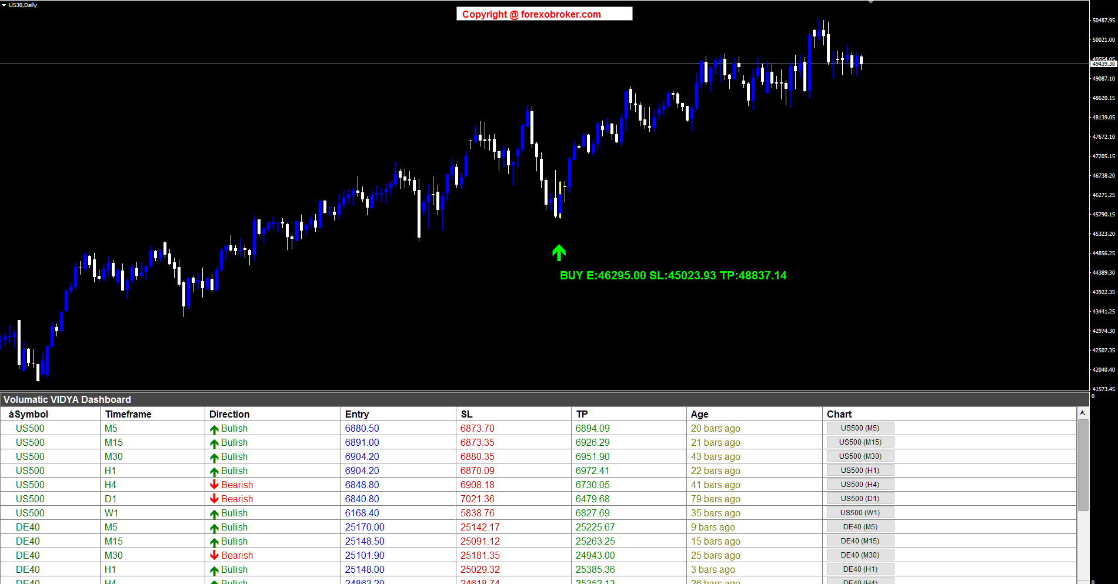This screenshot has height=584, width=1118.
Task: Click the dashboard scrollbar up arrow
Action: (1083, 413)
